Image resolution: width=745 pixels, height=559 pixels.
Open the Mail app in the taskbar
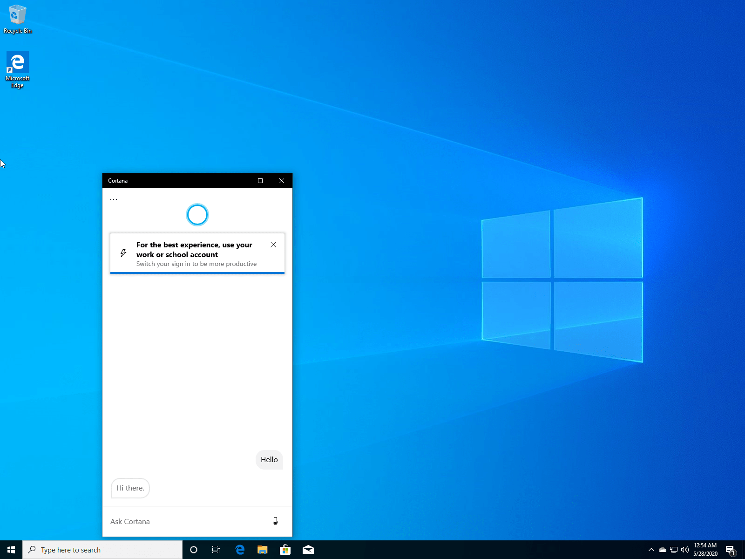pyautogui.click(x=308, y=550)
